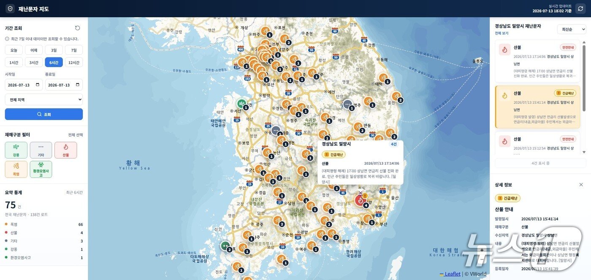
Task: Select the 3일 period option
Action: pyautogui.click(x=54, y=50)
